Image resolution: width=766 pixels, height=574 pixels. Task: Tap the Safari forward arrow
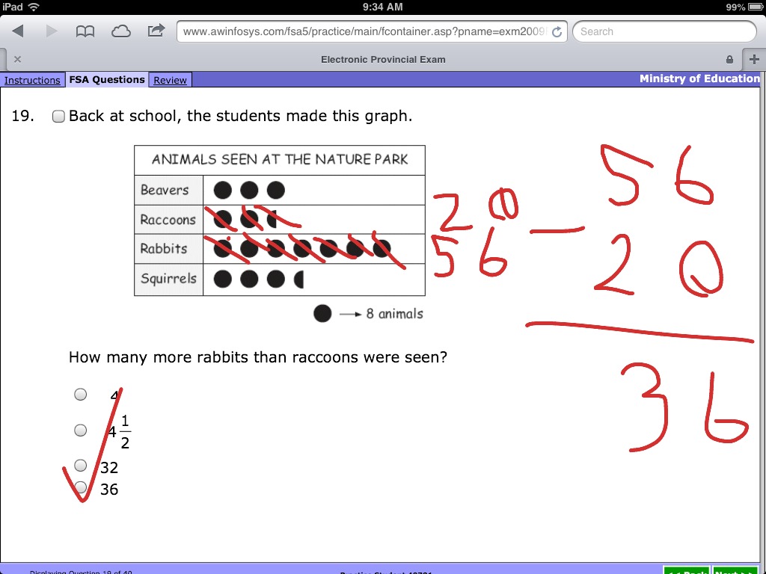[52, 31]
